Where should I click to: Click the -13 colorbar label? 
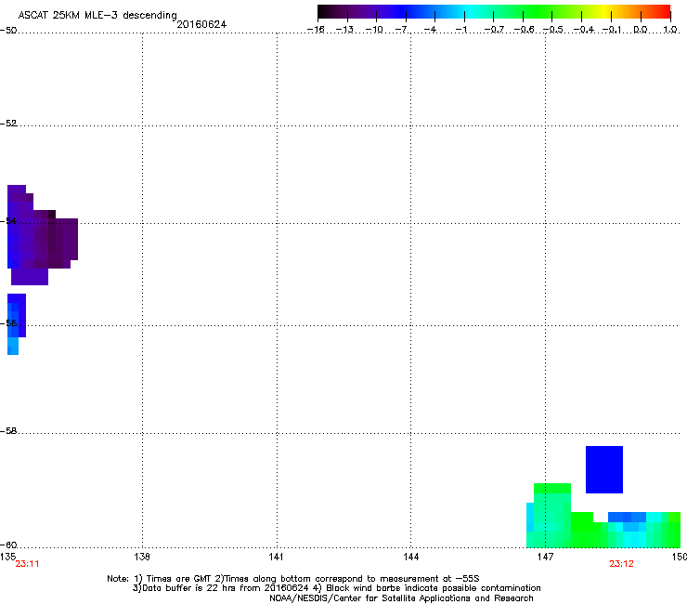point(344,30)
